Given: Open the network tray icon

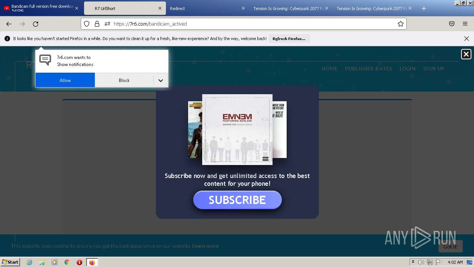Looking at the screenshot, I should coord(430,262).
